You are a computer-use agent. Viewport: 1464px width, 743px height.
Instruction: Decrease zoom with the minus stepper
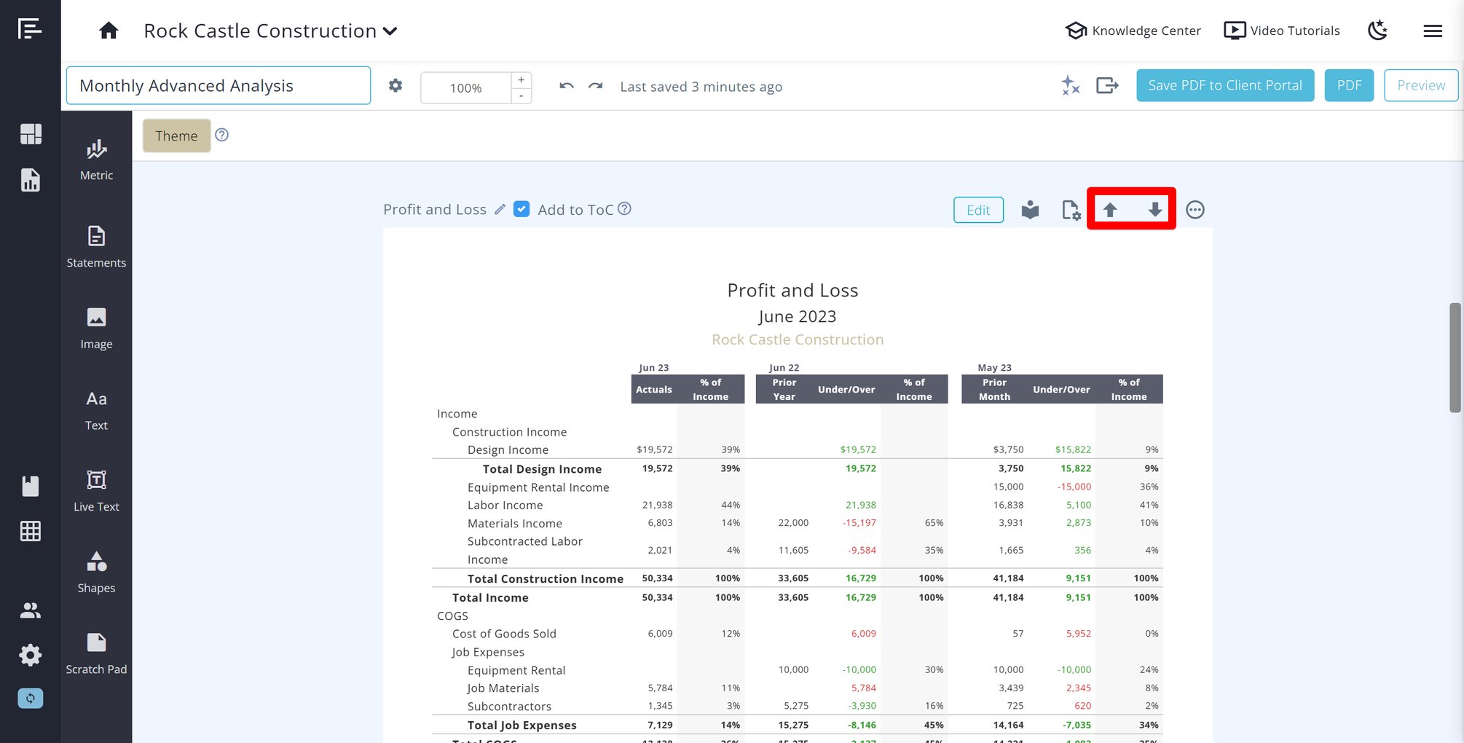(x=522, y=96)
